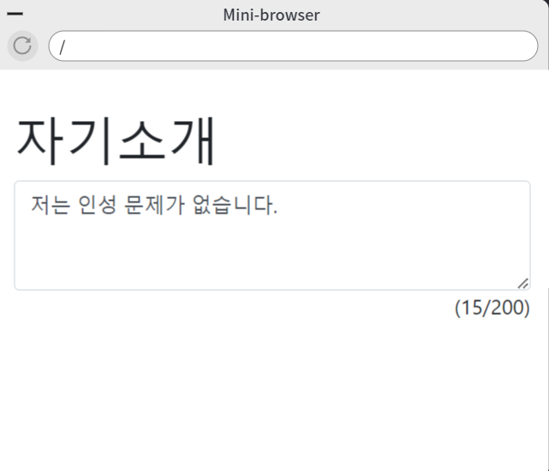549x471 pixels.
Task: Focus the address bar showing a slash
Action: (293, 46)
